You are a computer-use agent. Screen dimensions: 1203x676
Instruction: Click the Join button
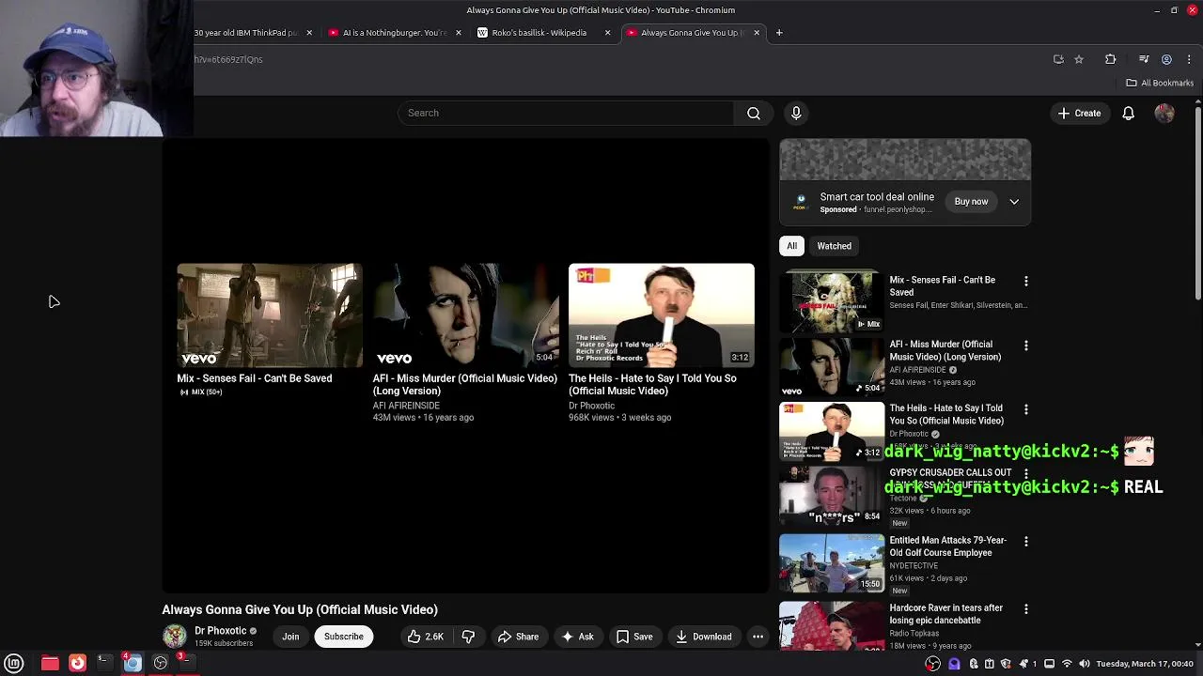[x=290, y=637]
